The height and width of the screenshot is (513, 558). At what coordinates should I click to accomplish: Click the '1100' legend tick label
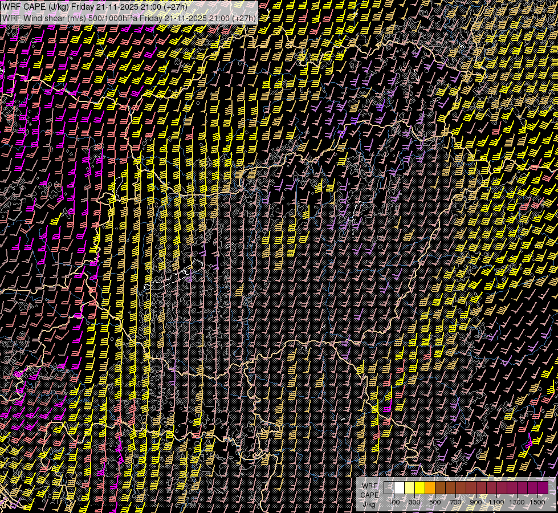tap(496, 502)
